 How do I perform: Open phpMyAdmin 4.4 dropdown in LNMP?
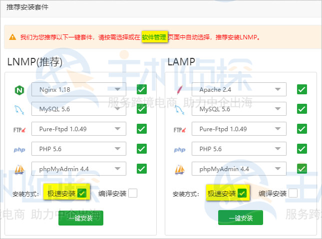(79, 169)
